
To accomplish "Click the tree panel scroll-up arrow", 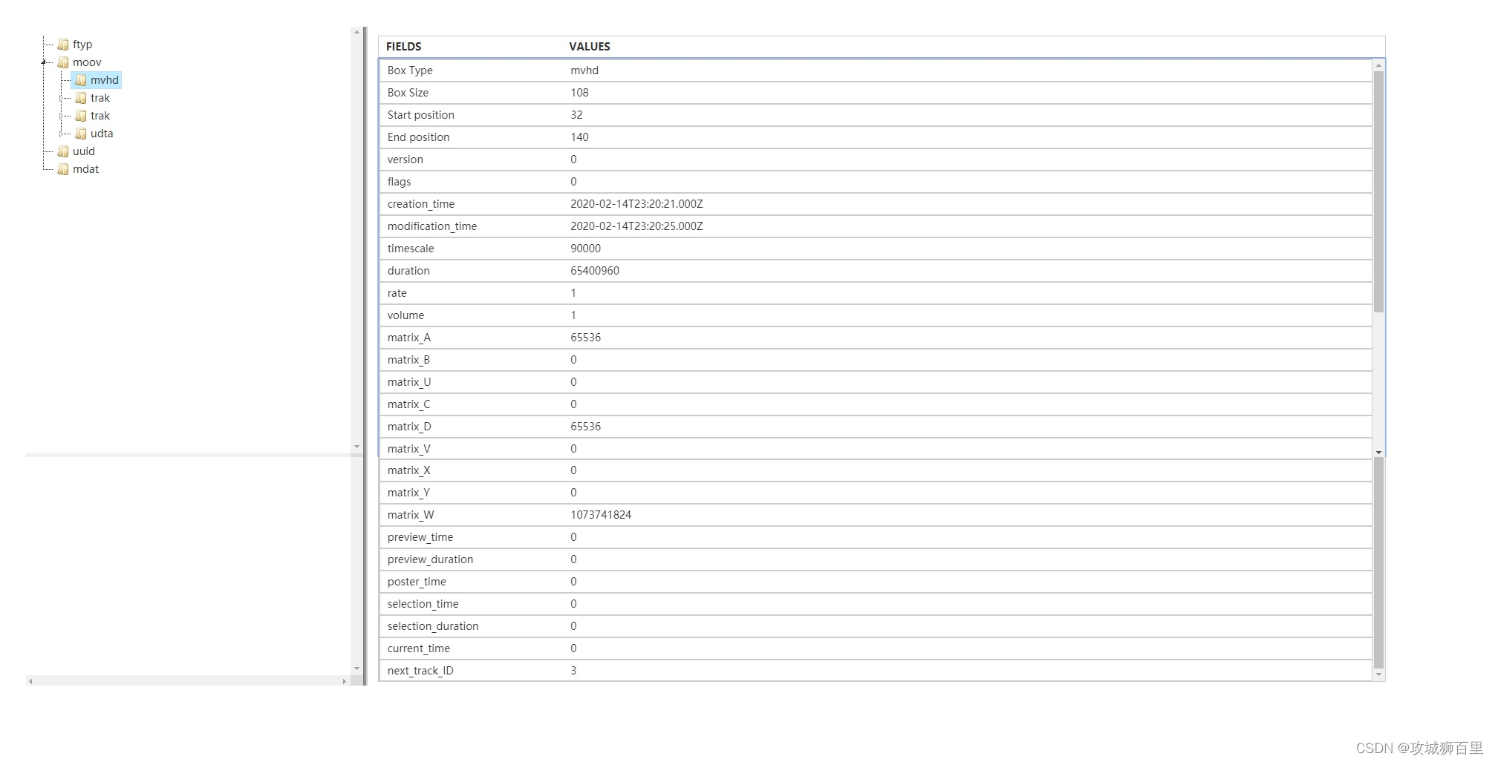I will (356, 32).
